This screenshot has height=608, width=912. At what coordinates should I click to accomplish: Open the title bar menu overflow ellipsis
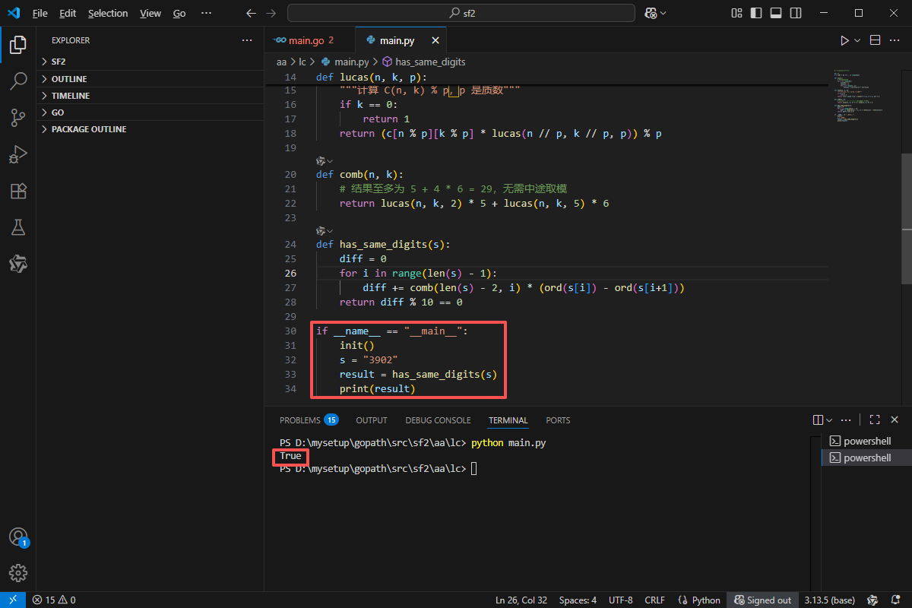206,13
